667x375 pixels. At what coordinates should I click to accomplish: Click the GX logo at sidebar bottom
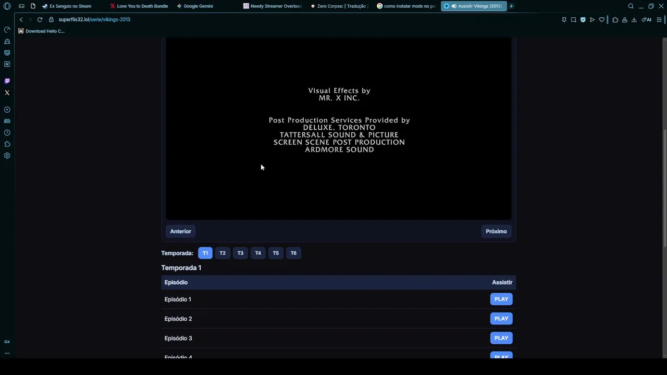(7, 342)
